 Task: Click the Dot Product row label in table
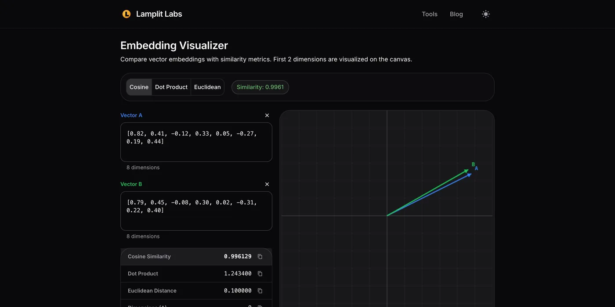click(143, 274)
